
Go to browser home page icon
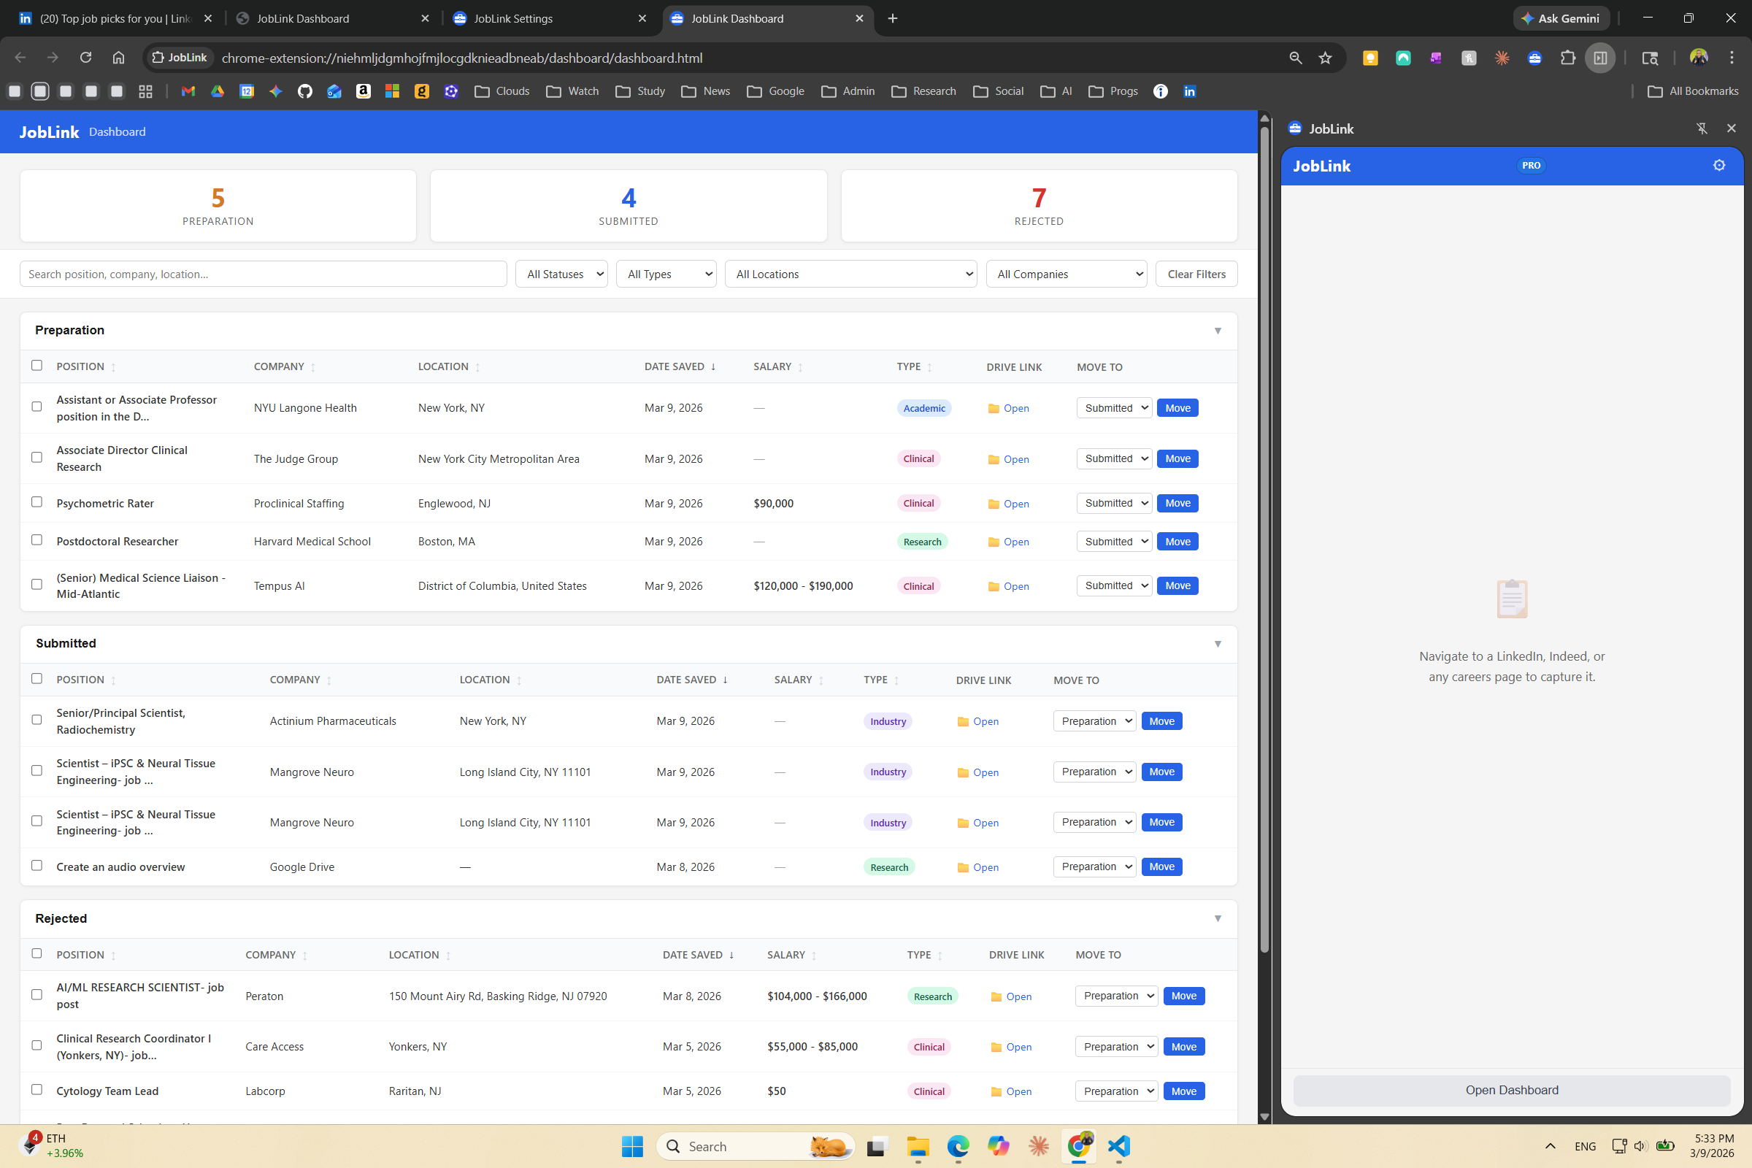(118, 58)
